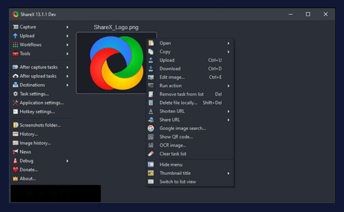
Task: Click the Workflows grid icon
Action: (x=15, y=45)
